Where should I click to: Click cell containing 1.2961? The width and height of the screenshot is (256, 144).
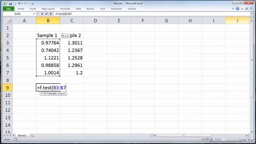pyautogui.click(x=72, y=65)
